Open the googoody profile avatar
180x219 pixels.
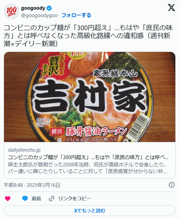pos(11,11)
